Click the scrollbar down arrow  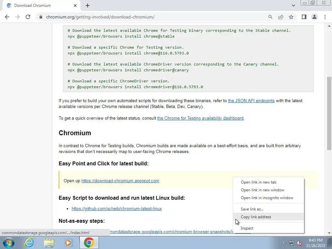pos(329,233)
